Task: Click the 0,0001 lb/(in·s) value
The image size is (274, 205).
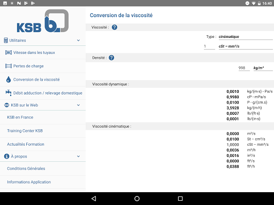Action: tap(233, 119)
